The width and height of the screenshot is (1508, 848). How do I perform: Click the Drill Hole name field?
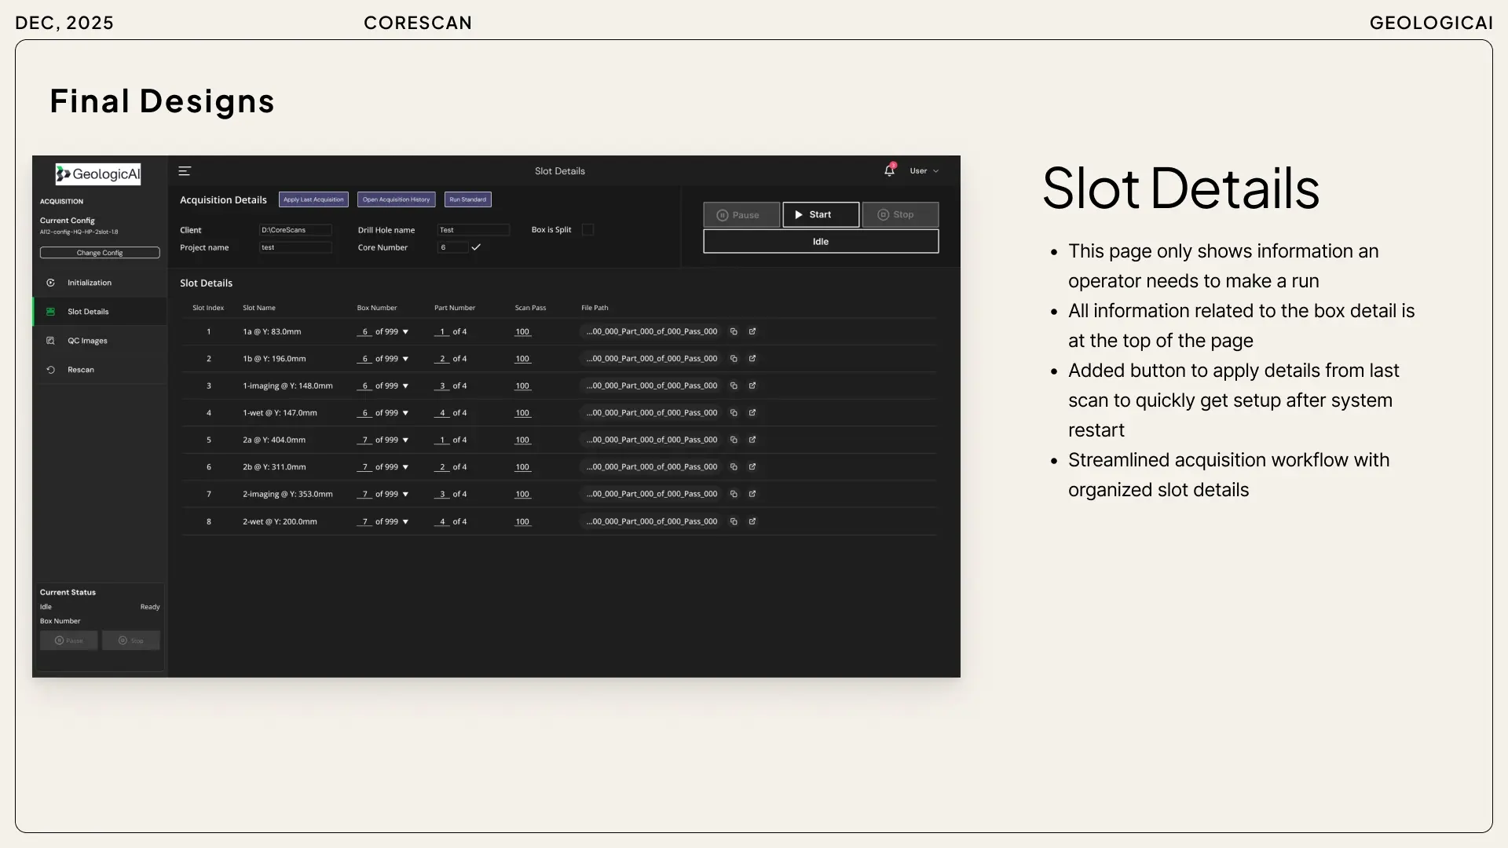click(x=473, y=230)
